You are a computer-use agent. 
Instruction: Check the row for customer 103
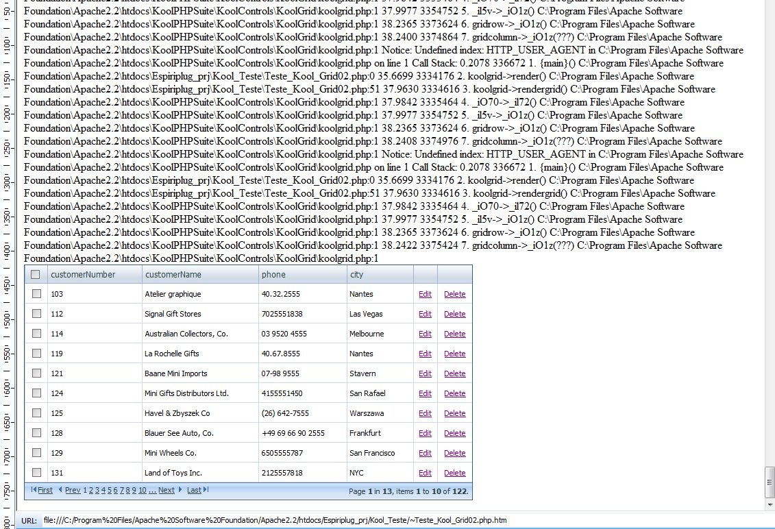point(36,294)
